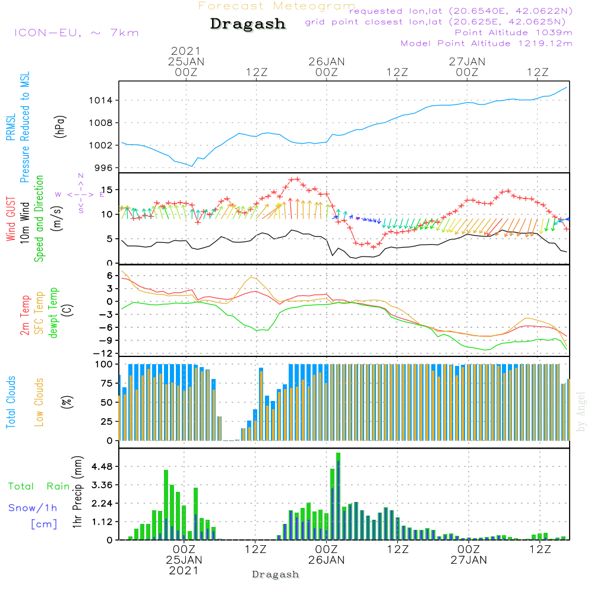Click the '15' wind speed tick
The height and width of the screenshot is (594, 594).
pos(107,190)
